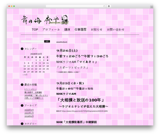Viewport: 160px width, 135px height.
Task: Click the calendar title 2026年10月
Action: (x=36, y=54)
